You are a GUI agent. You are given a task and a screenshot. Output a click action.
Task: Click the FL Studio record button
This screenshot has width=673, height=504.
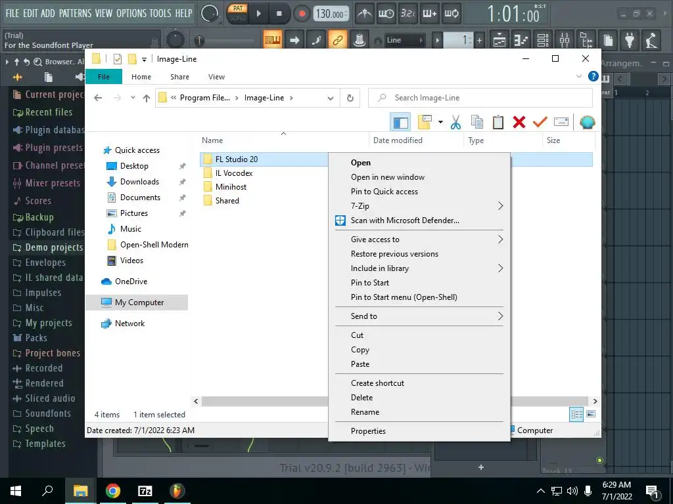click(302, 14)
